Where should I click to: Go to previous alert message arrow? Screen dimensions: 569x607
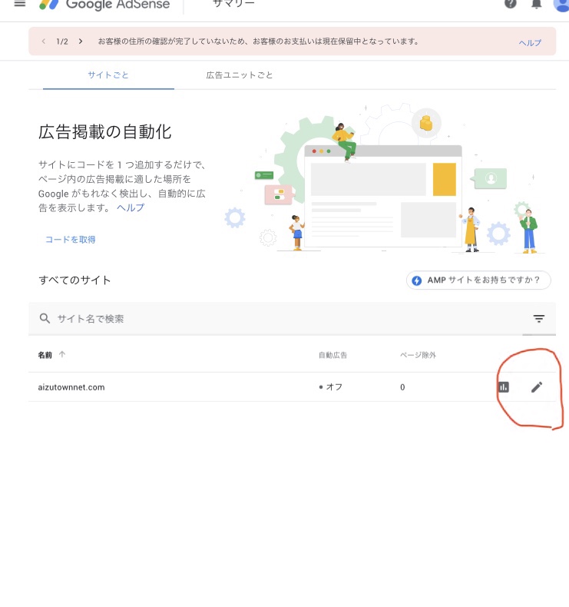(x=44, y=41)
